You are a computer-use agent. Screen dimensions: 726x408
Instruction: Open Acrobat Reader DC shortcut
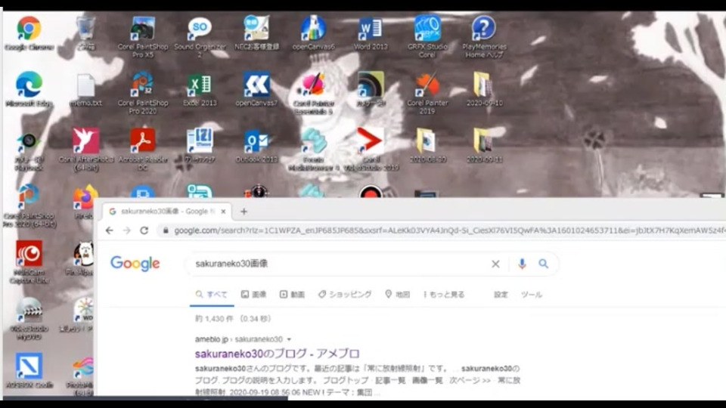pyautogui.click(x=143, y=150)
